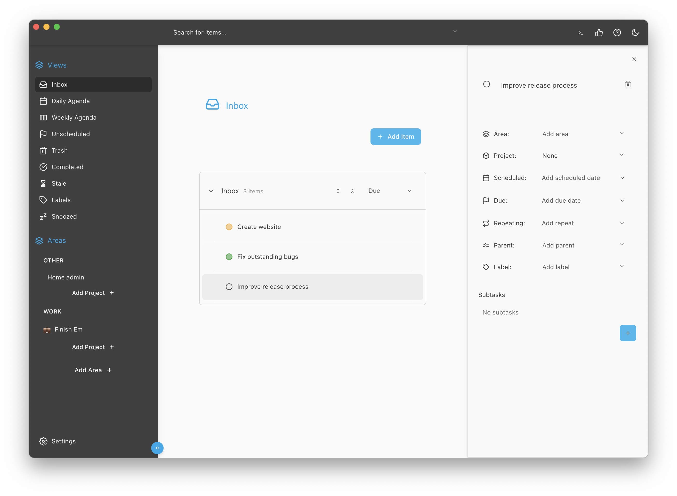677x496 pixels.
Task: Click the collapse all subtasks icon
Action: (x=352, y=191)
